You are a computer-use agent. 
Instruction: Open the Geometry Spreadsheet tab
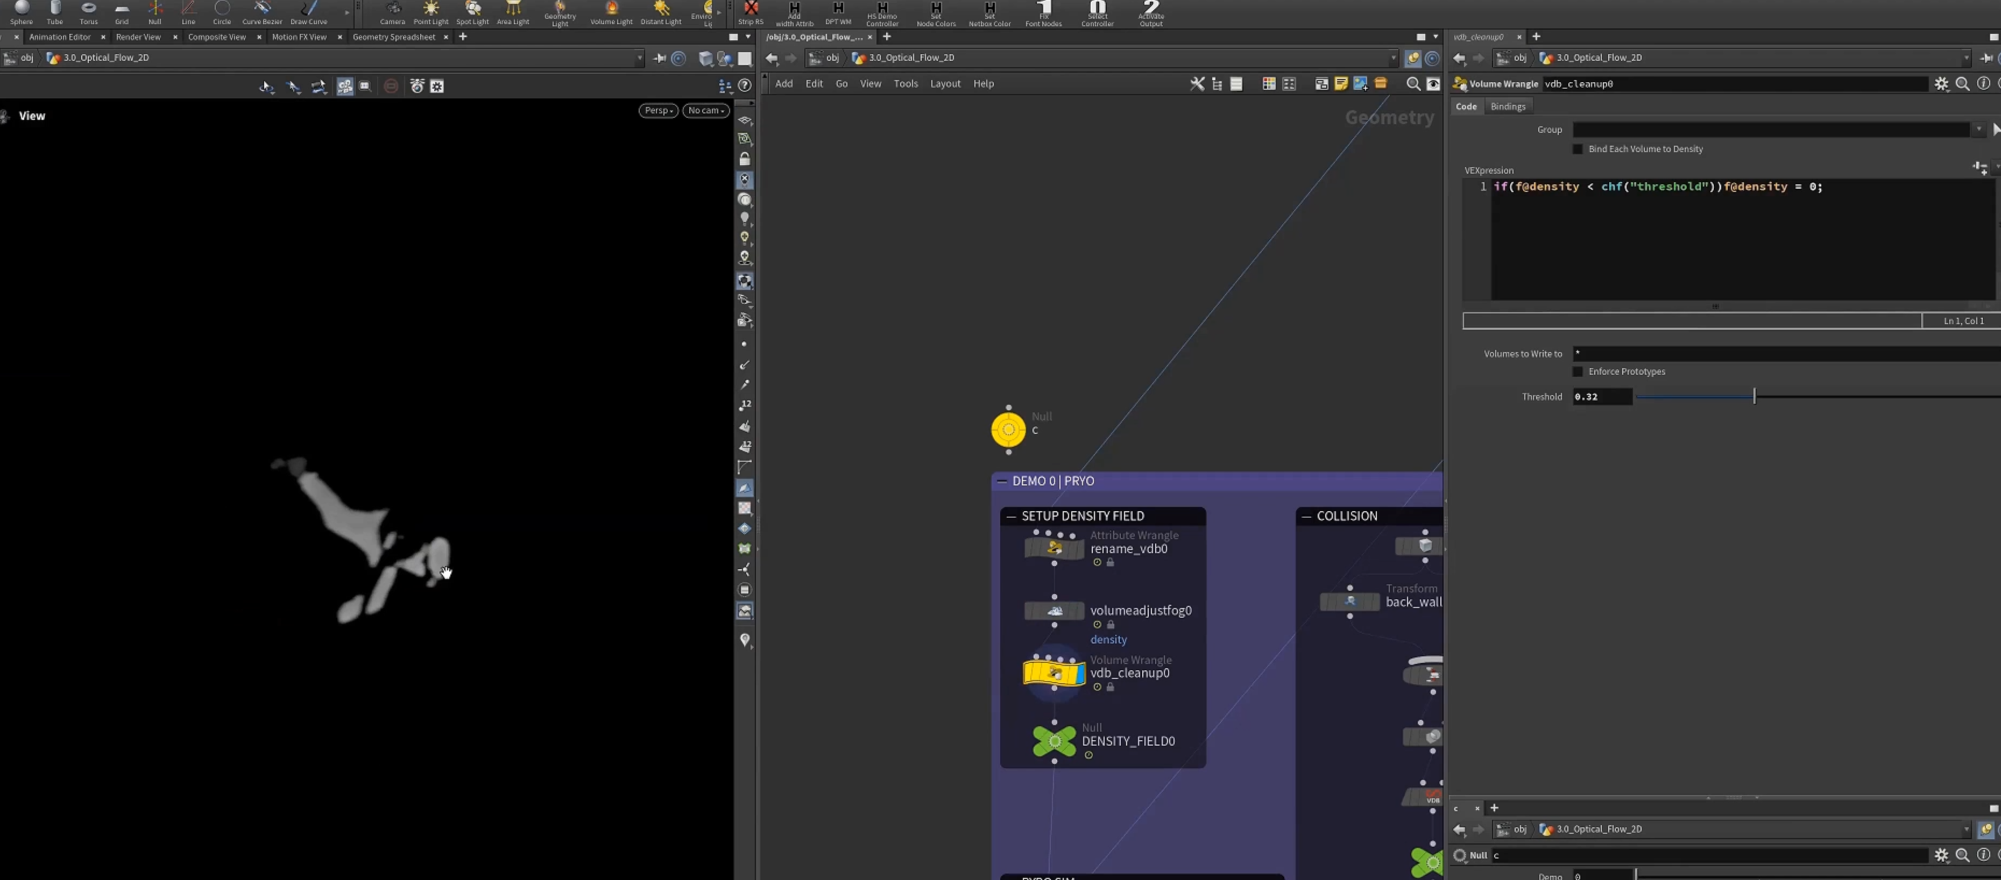(x=393, y=37)
